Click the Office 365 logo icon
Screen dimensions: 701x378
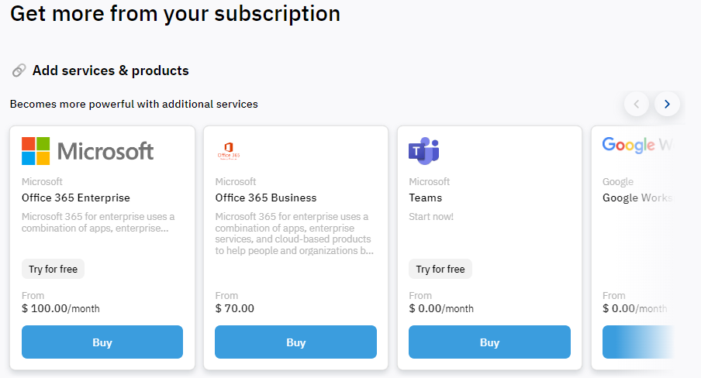(x=229, y=150)
